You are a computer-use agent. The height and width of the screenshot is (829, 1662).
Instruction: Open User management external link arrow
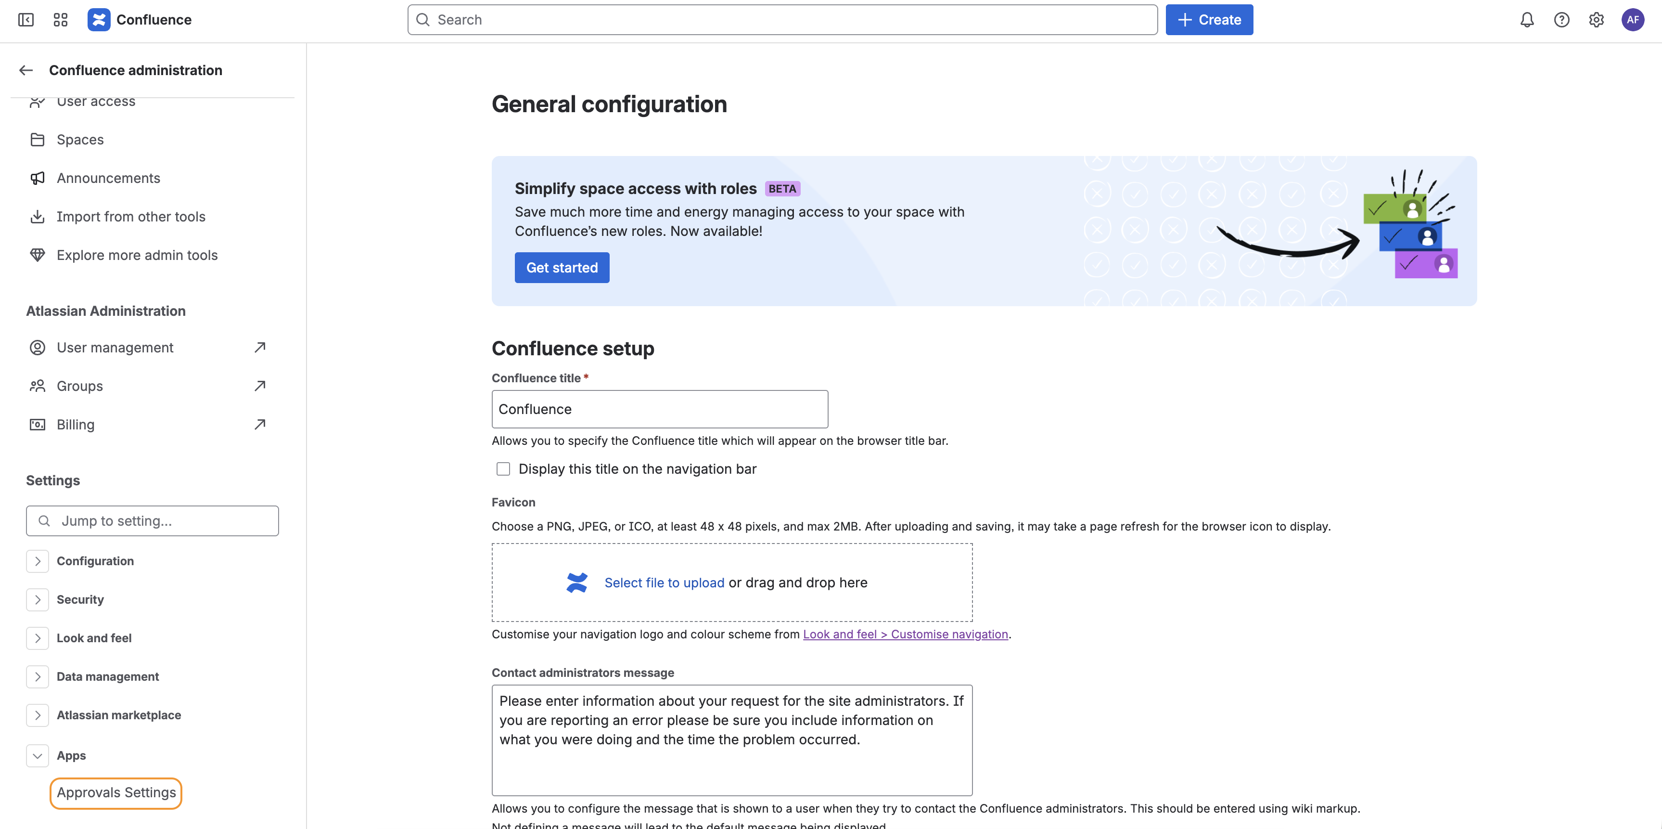tap(259, 348)
